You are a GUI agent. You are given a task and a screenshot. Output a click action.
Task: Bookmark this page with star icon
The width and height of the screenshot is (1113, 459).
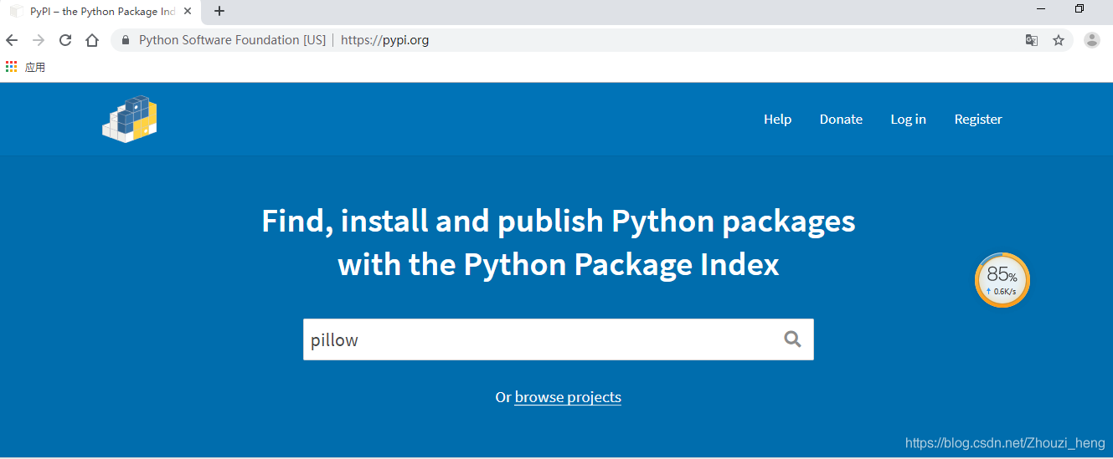pyautogui.click(x=1059, y=40)
